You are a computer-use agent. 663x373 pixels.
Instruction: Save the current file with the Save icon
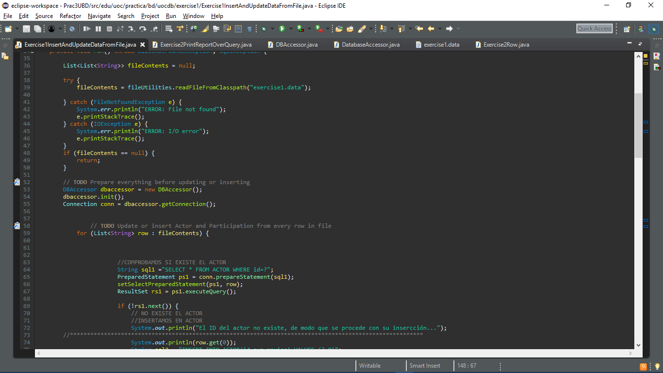[x=26, y=29]
